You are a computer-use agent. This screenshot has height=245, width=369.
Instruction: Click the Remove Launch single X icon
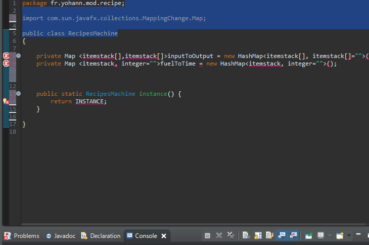219,235
